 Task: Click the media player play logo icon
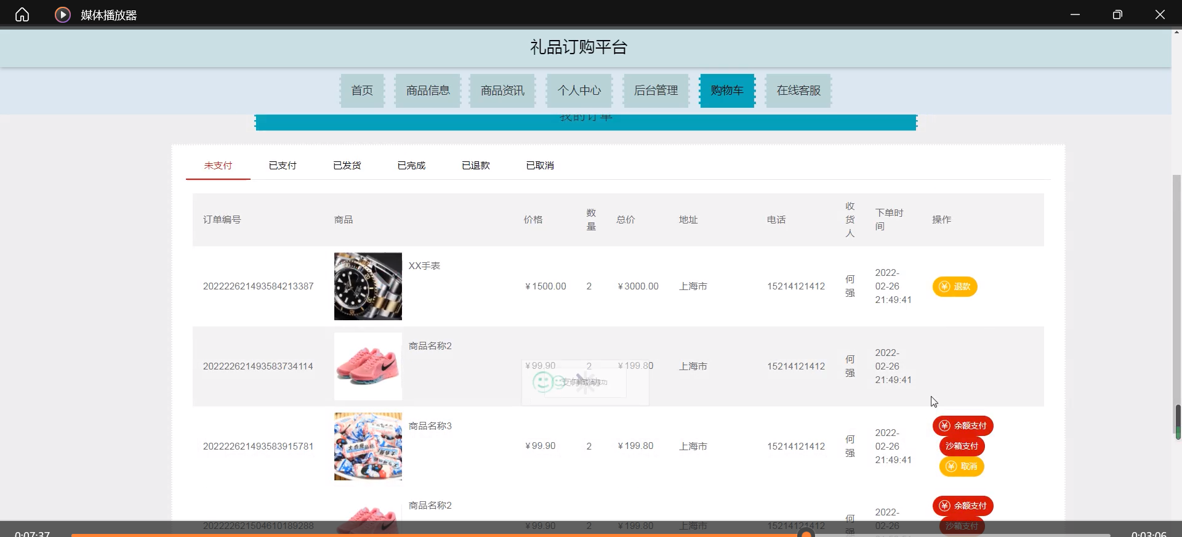point(62,14)
